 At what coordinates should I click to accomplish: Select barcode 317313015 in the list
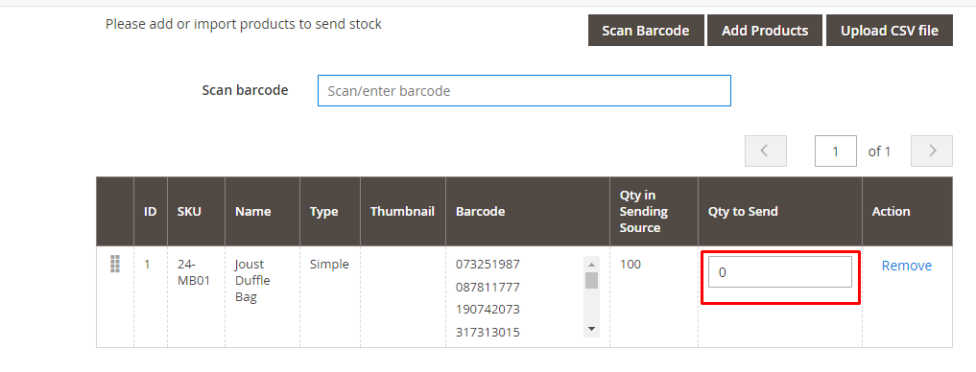[488, 332]
